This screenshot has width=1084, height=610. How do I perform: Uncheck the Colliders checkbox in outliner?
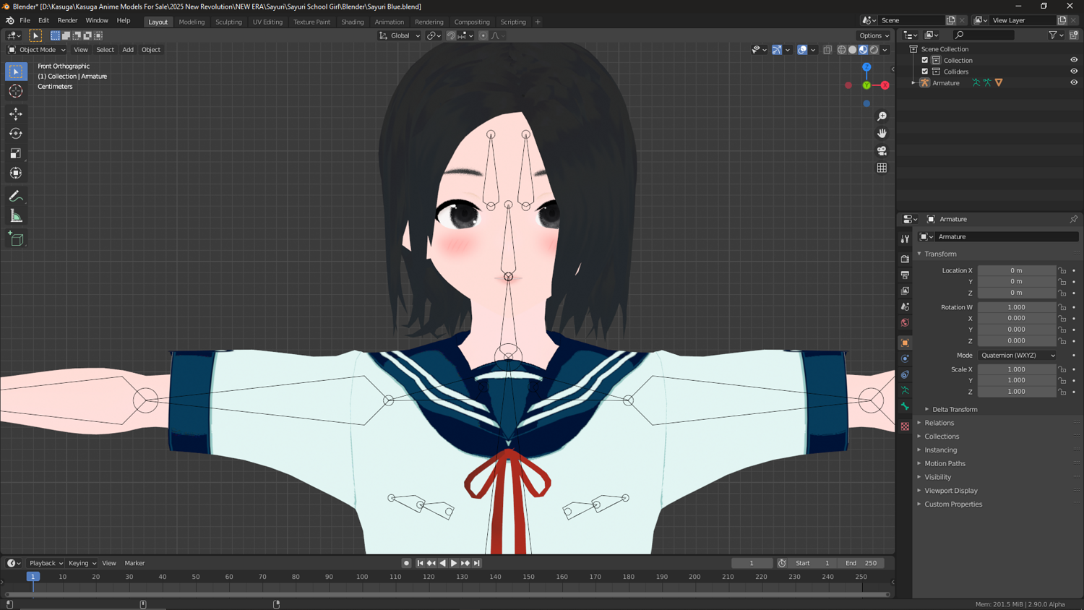point(924,72)
